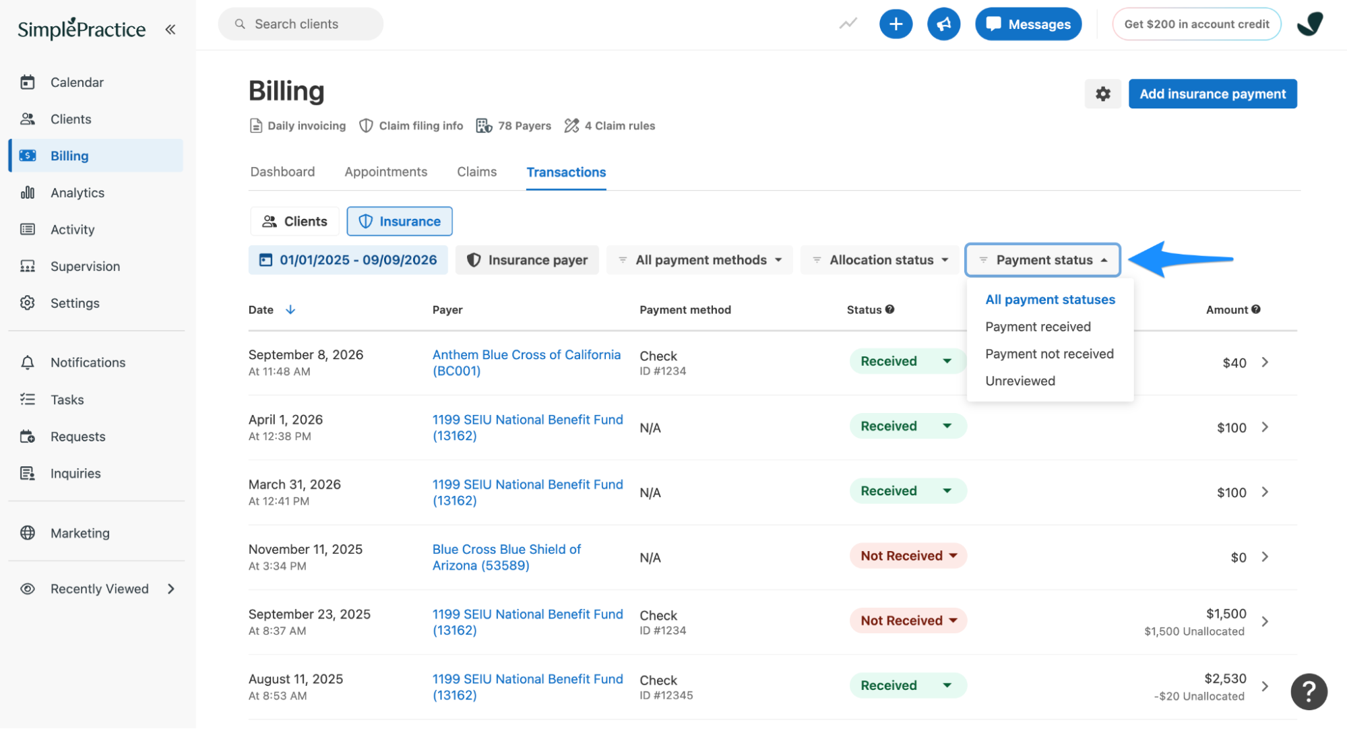Choose Payment not received option
Image resolution: width=1347 pixels, height=729 pixels.
[1050, 354]
